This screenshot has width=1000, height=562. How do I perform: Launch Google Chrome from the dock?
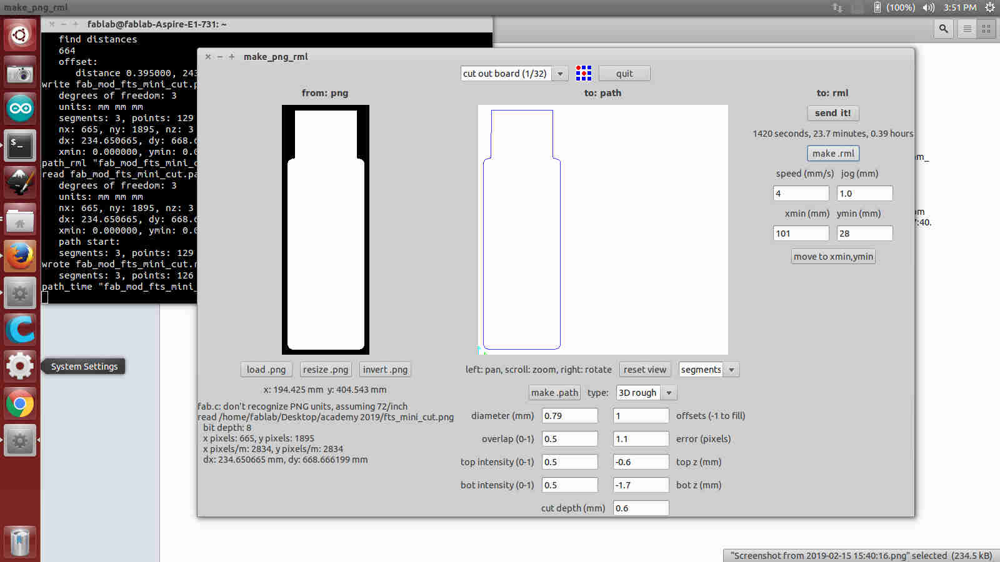pyautogui.click(x=20, y=403)
